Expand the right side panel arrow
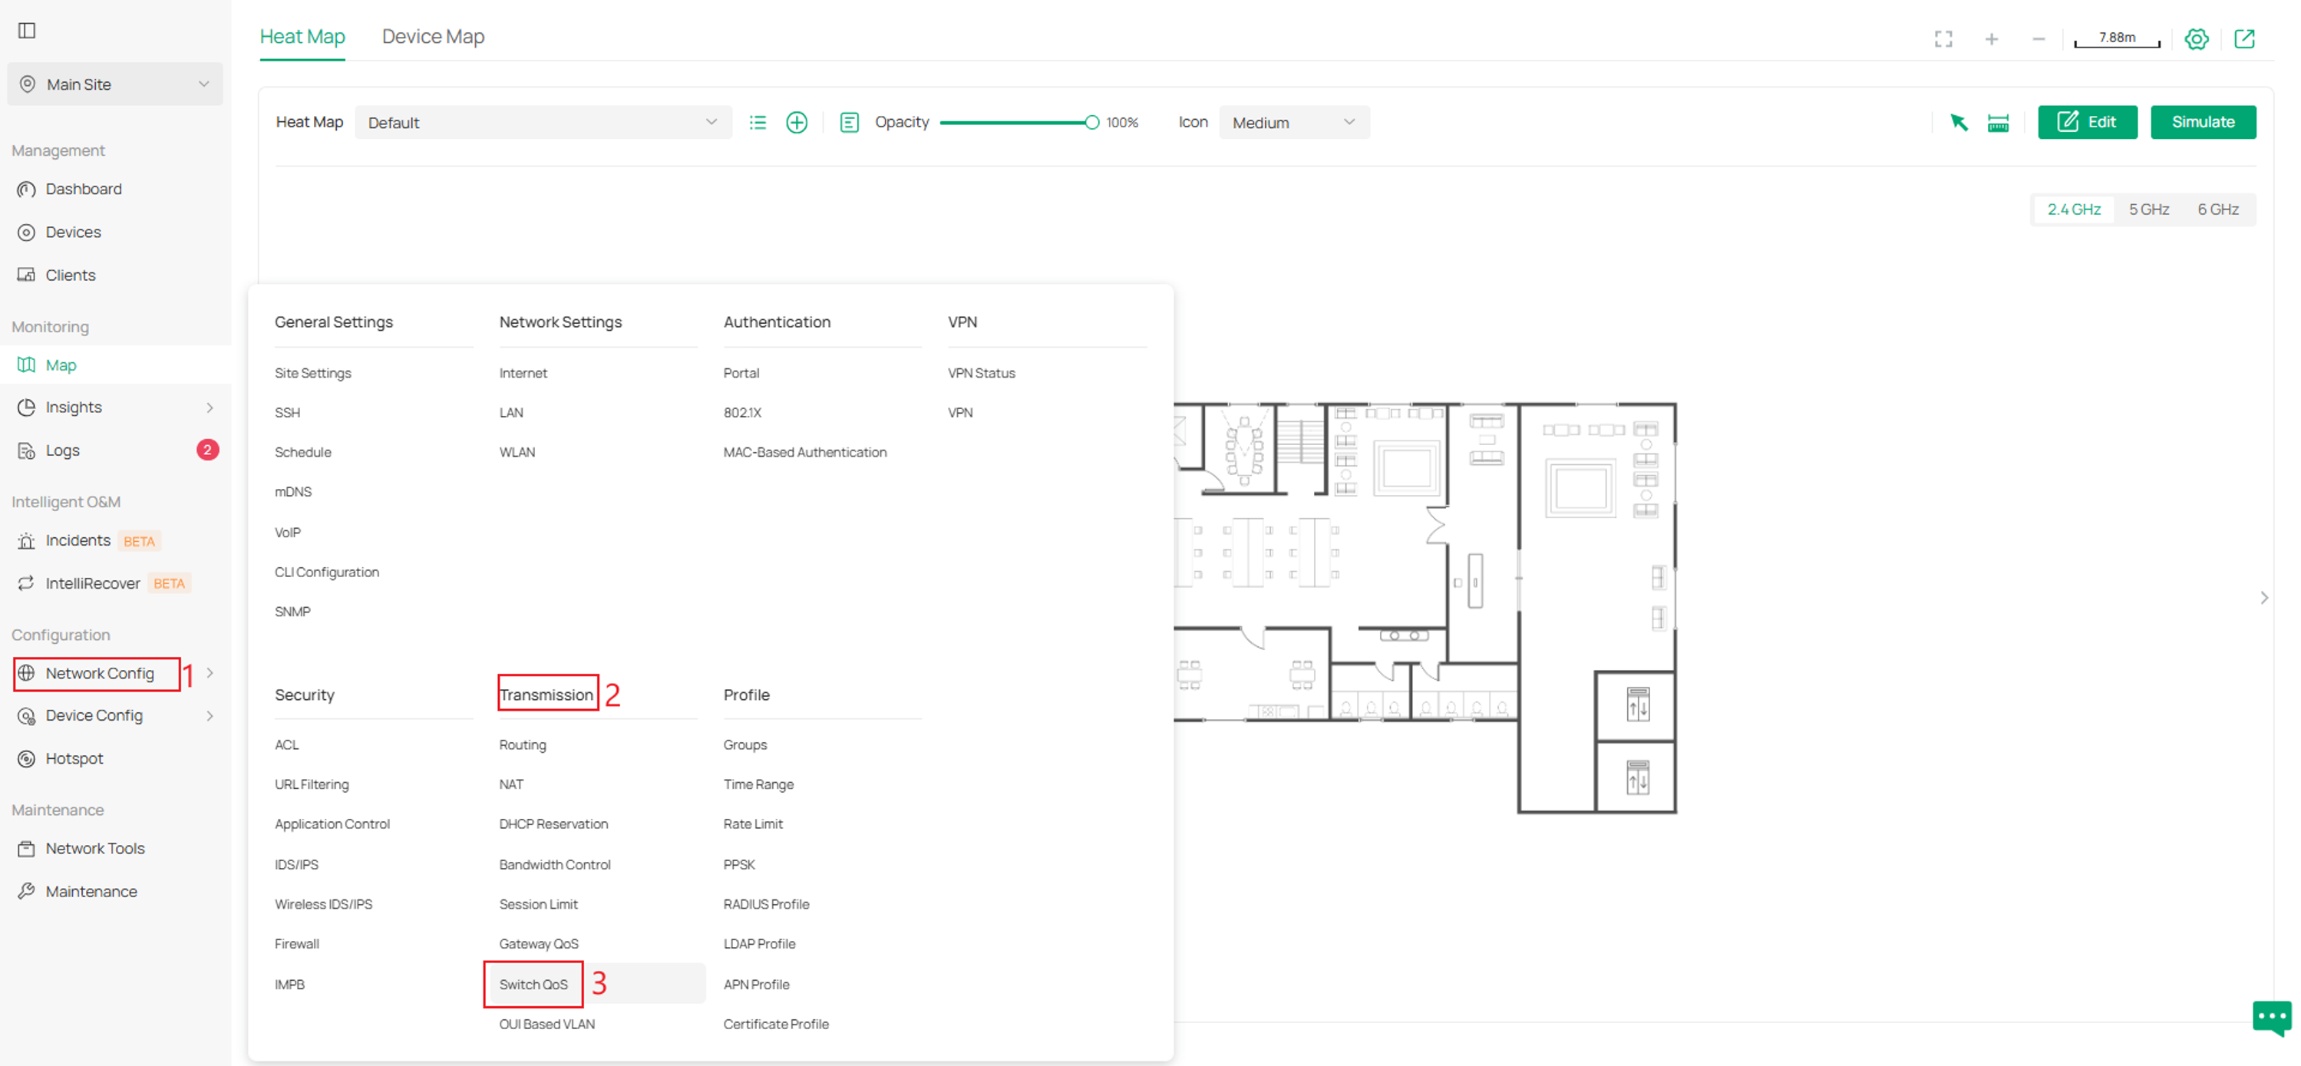 point(2264,598)
